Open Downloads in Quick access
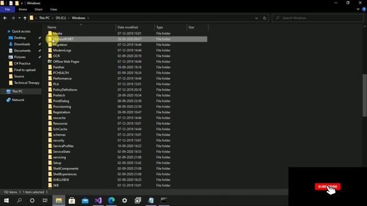The image size is (367, 206). click(22, 44)
